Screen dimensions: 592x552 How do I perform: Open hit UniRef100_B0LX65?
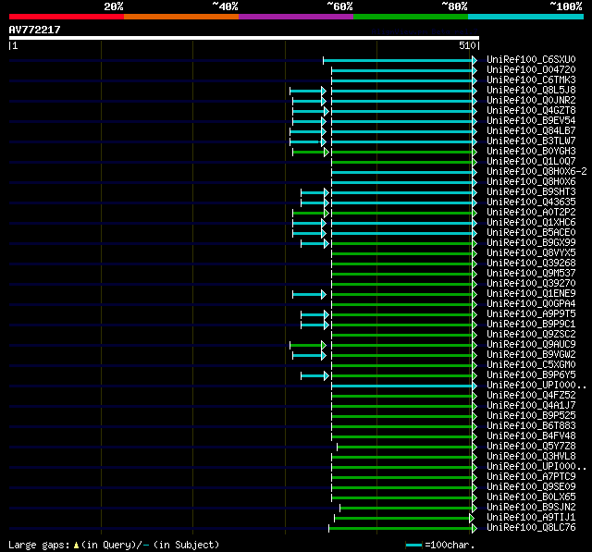tap(531, 497)
